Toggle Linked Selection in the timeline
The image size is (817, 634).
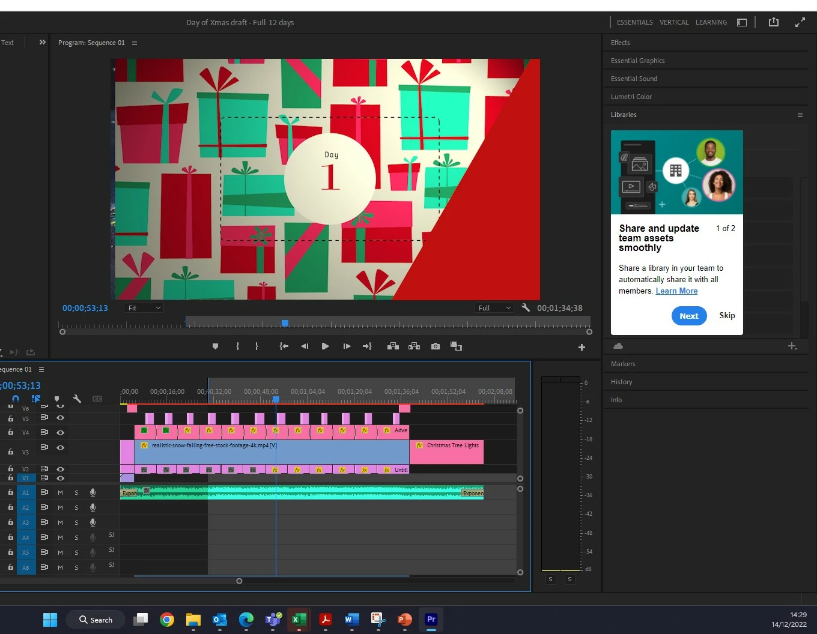[36, 399]
